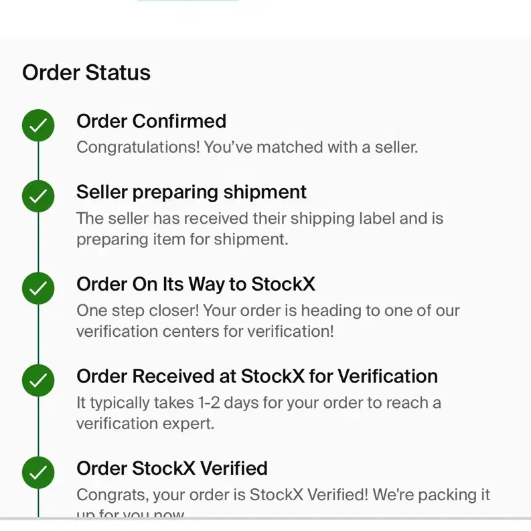
Task: Open the Seller preparing shipment step title
Action: point(192,192)
